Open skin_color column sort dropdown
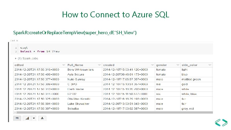The width and height of the screenshot is (231, 130). (210, 65)
